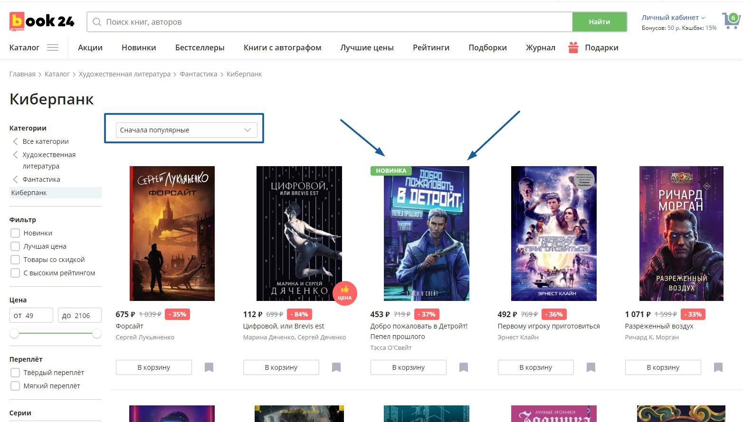This screenshot has height=422, width=743.
Task: Bookmark the book Разреженный воздух
Action: tap(718, 367)
